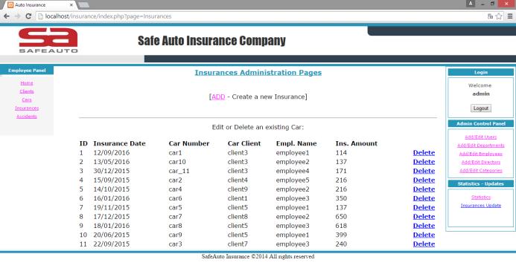Open a new browser tab
Image resolution: width=516 pixels, height=277 pixels.
[x=83, y=5]
